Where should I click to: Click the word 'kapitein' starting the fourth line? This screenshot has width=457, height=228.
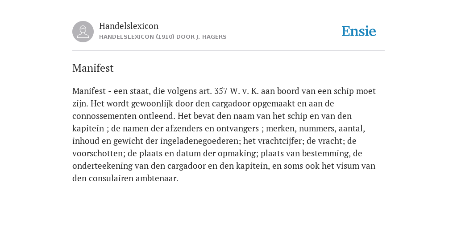(88, 129)
